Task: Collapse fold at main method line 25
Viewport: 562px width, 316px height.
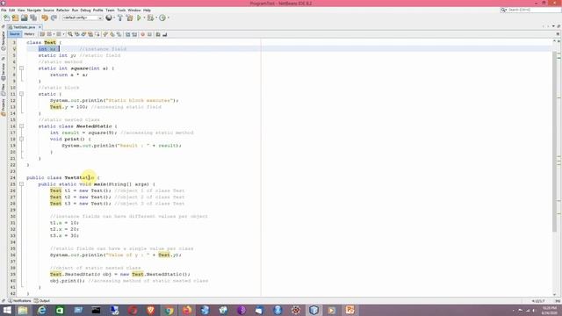Action: pos(21,184)
